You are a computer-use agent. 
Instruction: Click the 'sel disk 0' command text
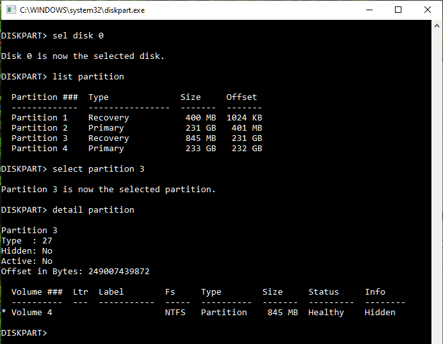pyautogui.click(x=78, y=36)
